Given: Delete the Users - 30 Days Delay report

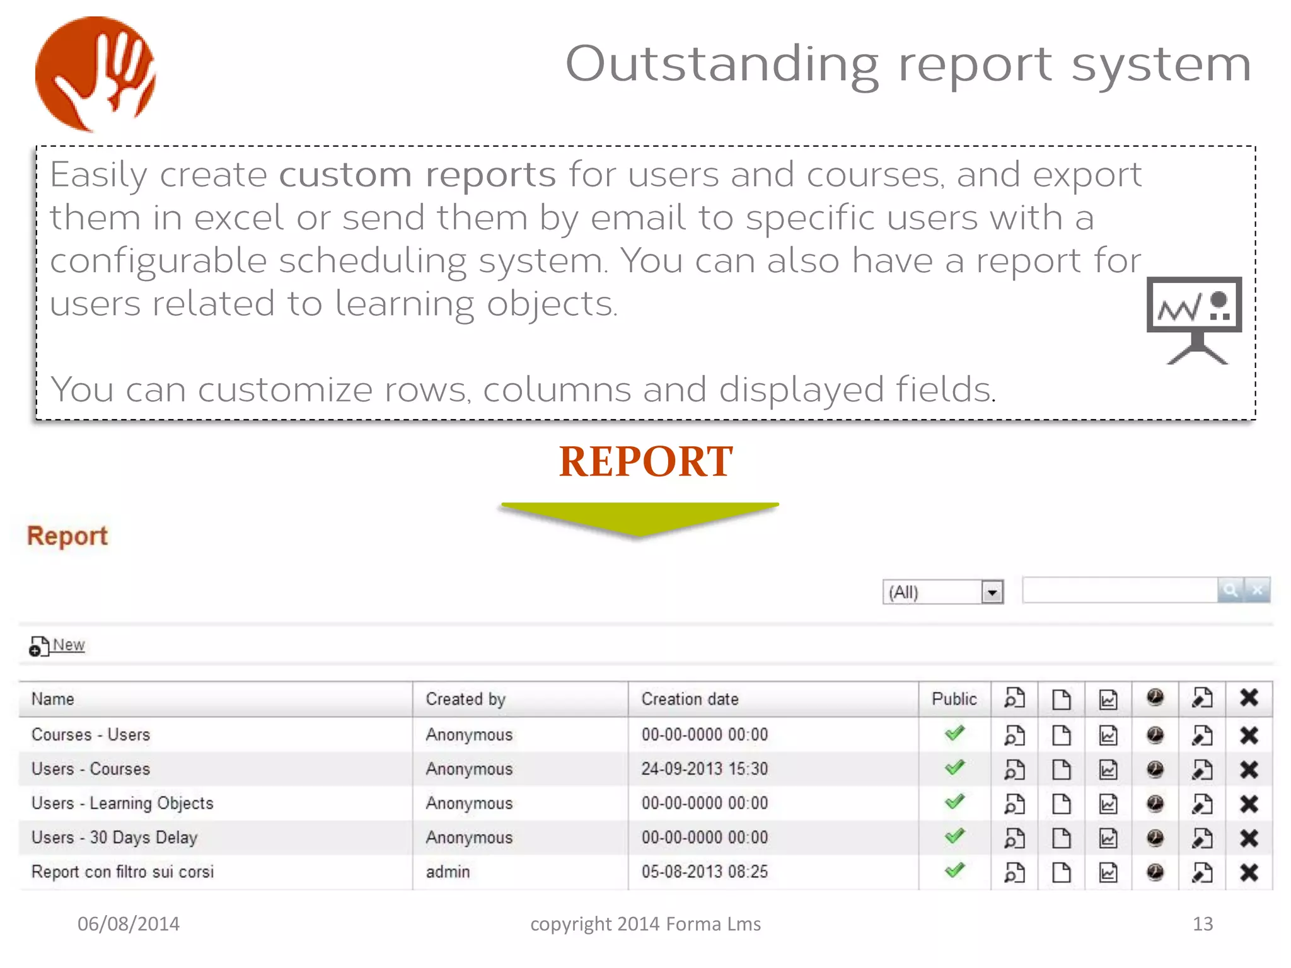Looking at the screenshot, I should [1249, 838].
